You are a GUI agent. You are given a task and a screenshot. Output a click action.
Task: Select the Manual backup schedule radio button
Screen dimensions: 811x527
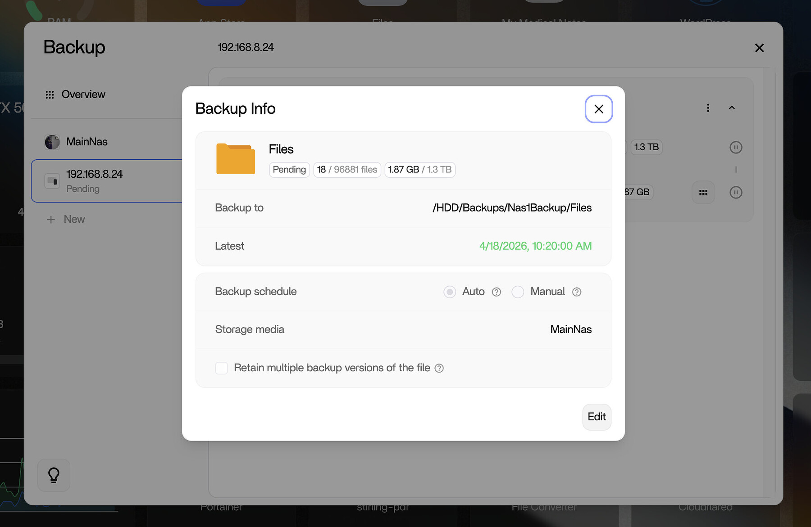[x=518, y=292]
